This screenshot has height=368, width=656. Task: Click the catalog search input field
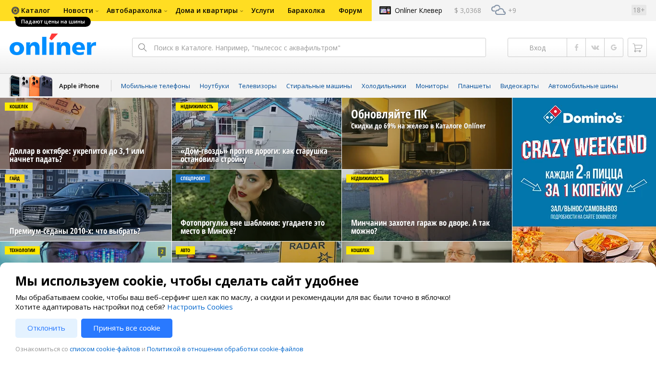[309, 47]
